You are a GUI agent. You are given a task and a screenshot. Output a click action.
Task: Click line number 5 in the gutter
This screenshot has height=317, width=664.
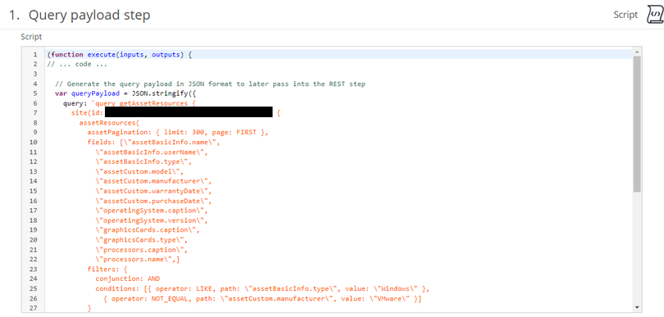click(x=35, y=94)
